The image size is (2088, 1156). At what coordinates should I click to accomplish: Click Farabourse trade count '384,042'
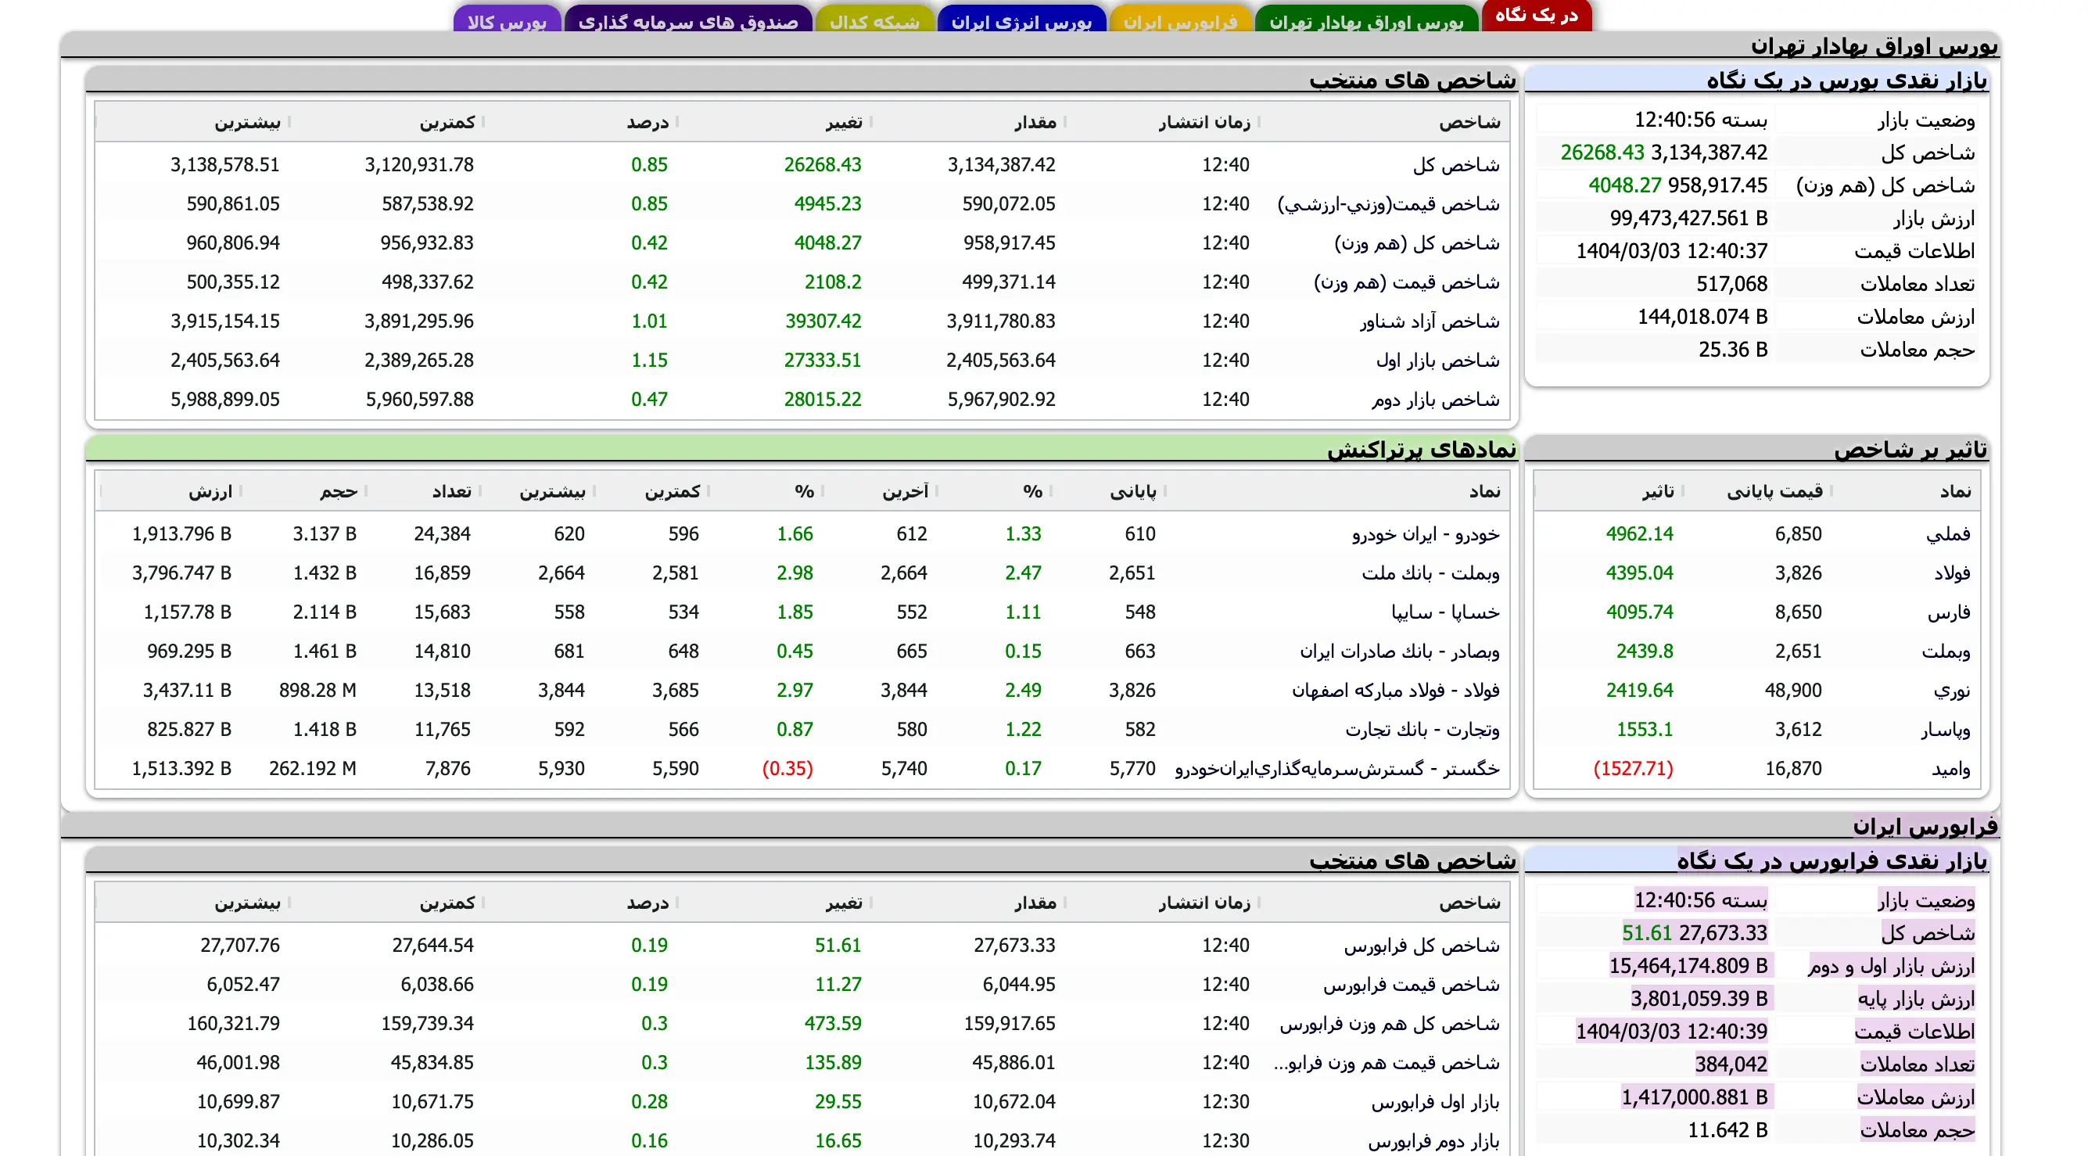point(1731,1064)
